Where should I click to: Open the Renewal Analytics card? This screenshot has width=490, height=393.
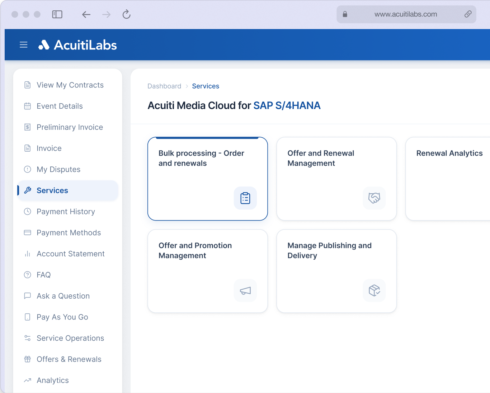pos(448,179)
